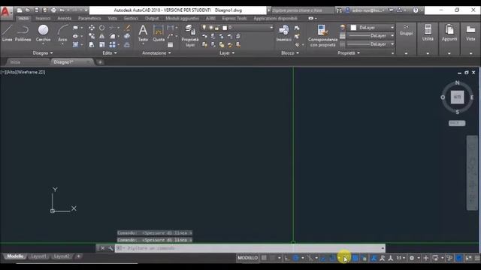Expand the Disegna panel
This screenshot has width=481, height=270.
click(x=43, y=53)
